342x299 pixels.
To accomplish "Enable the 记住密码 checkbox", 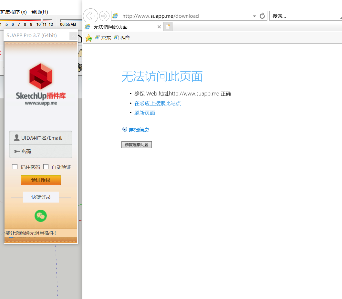I will (15, 167).
